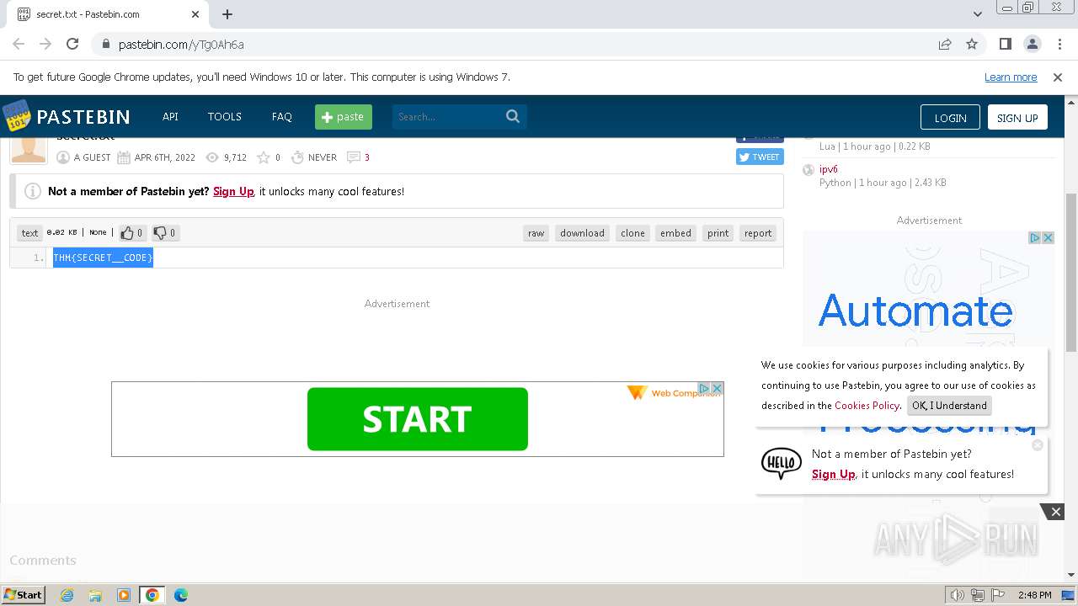Click the volume speaker tray icon
This screenshot has width=1078, height=606.
pos(958,595)
